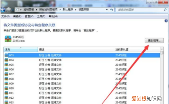169x104 pixels.
Task: Go to 所有控制面板项 breadcrumb
Action: click(x=48, y=10)
